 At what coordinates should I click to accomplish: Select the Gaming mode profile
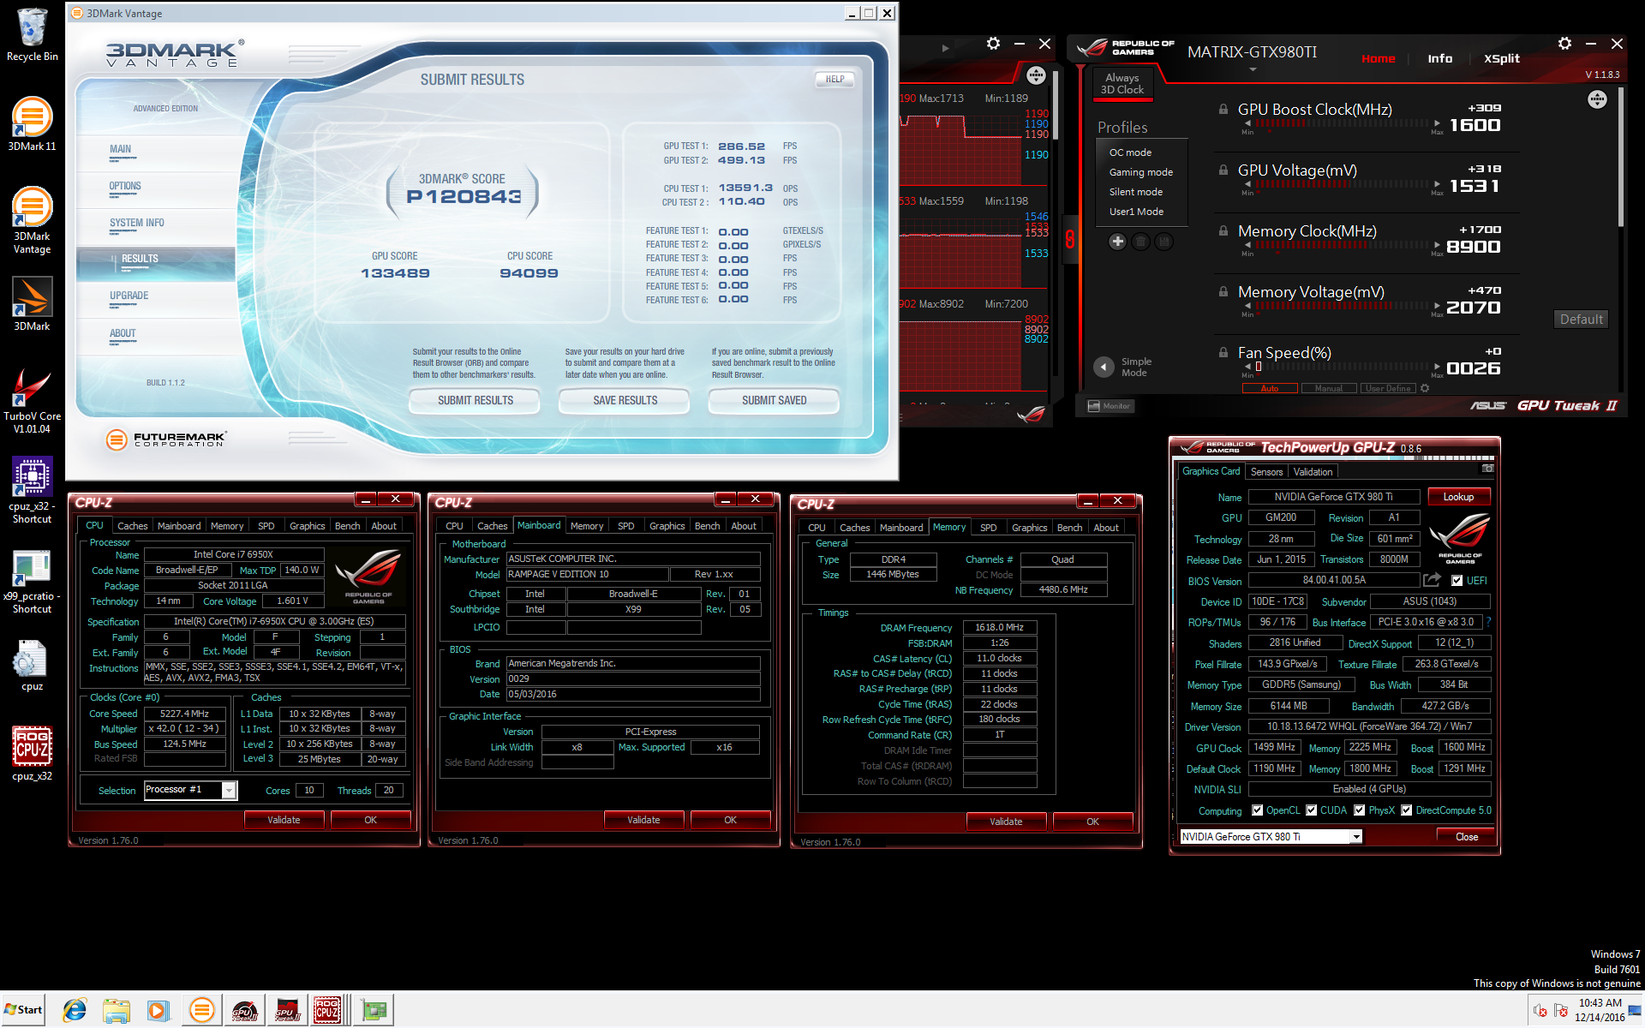pyautogui.click(x=1140, y=172)
